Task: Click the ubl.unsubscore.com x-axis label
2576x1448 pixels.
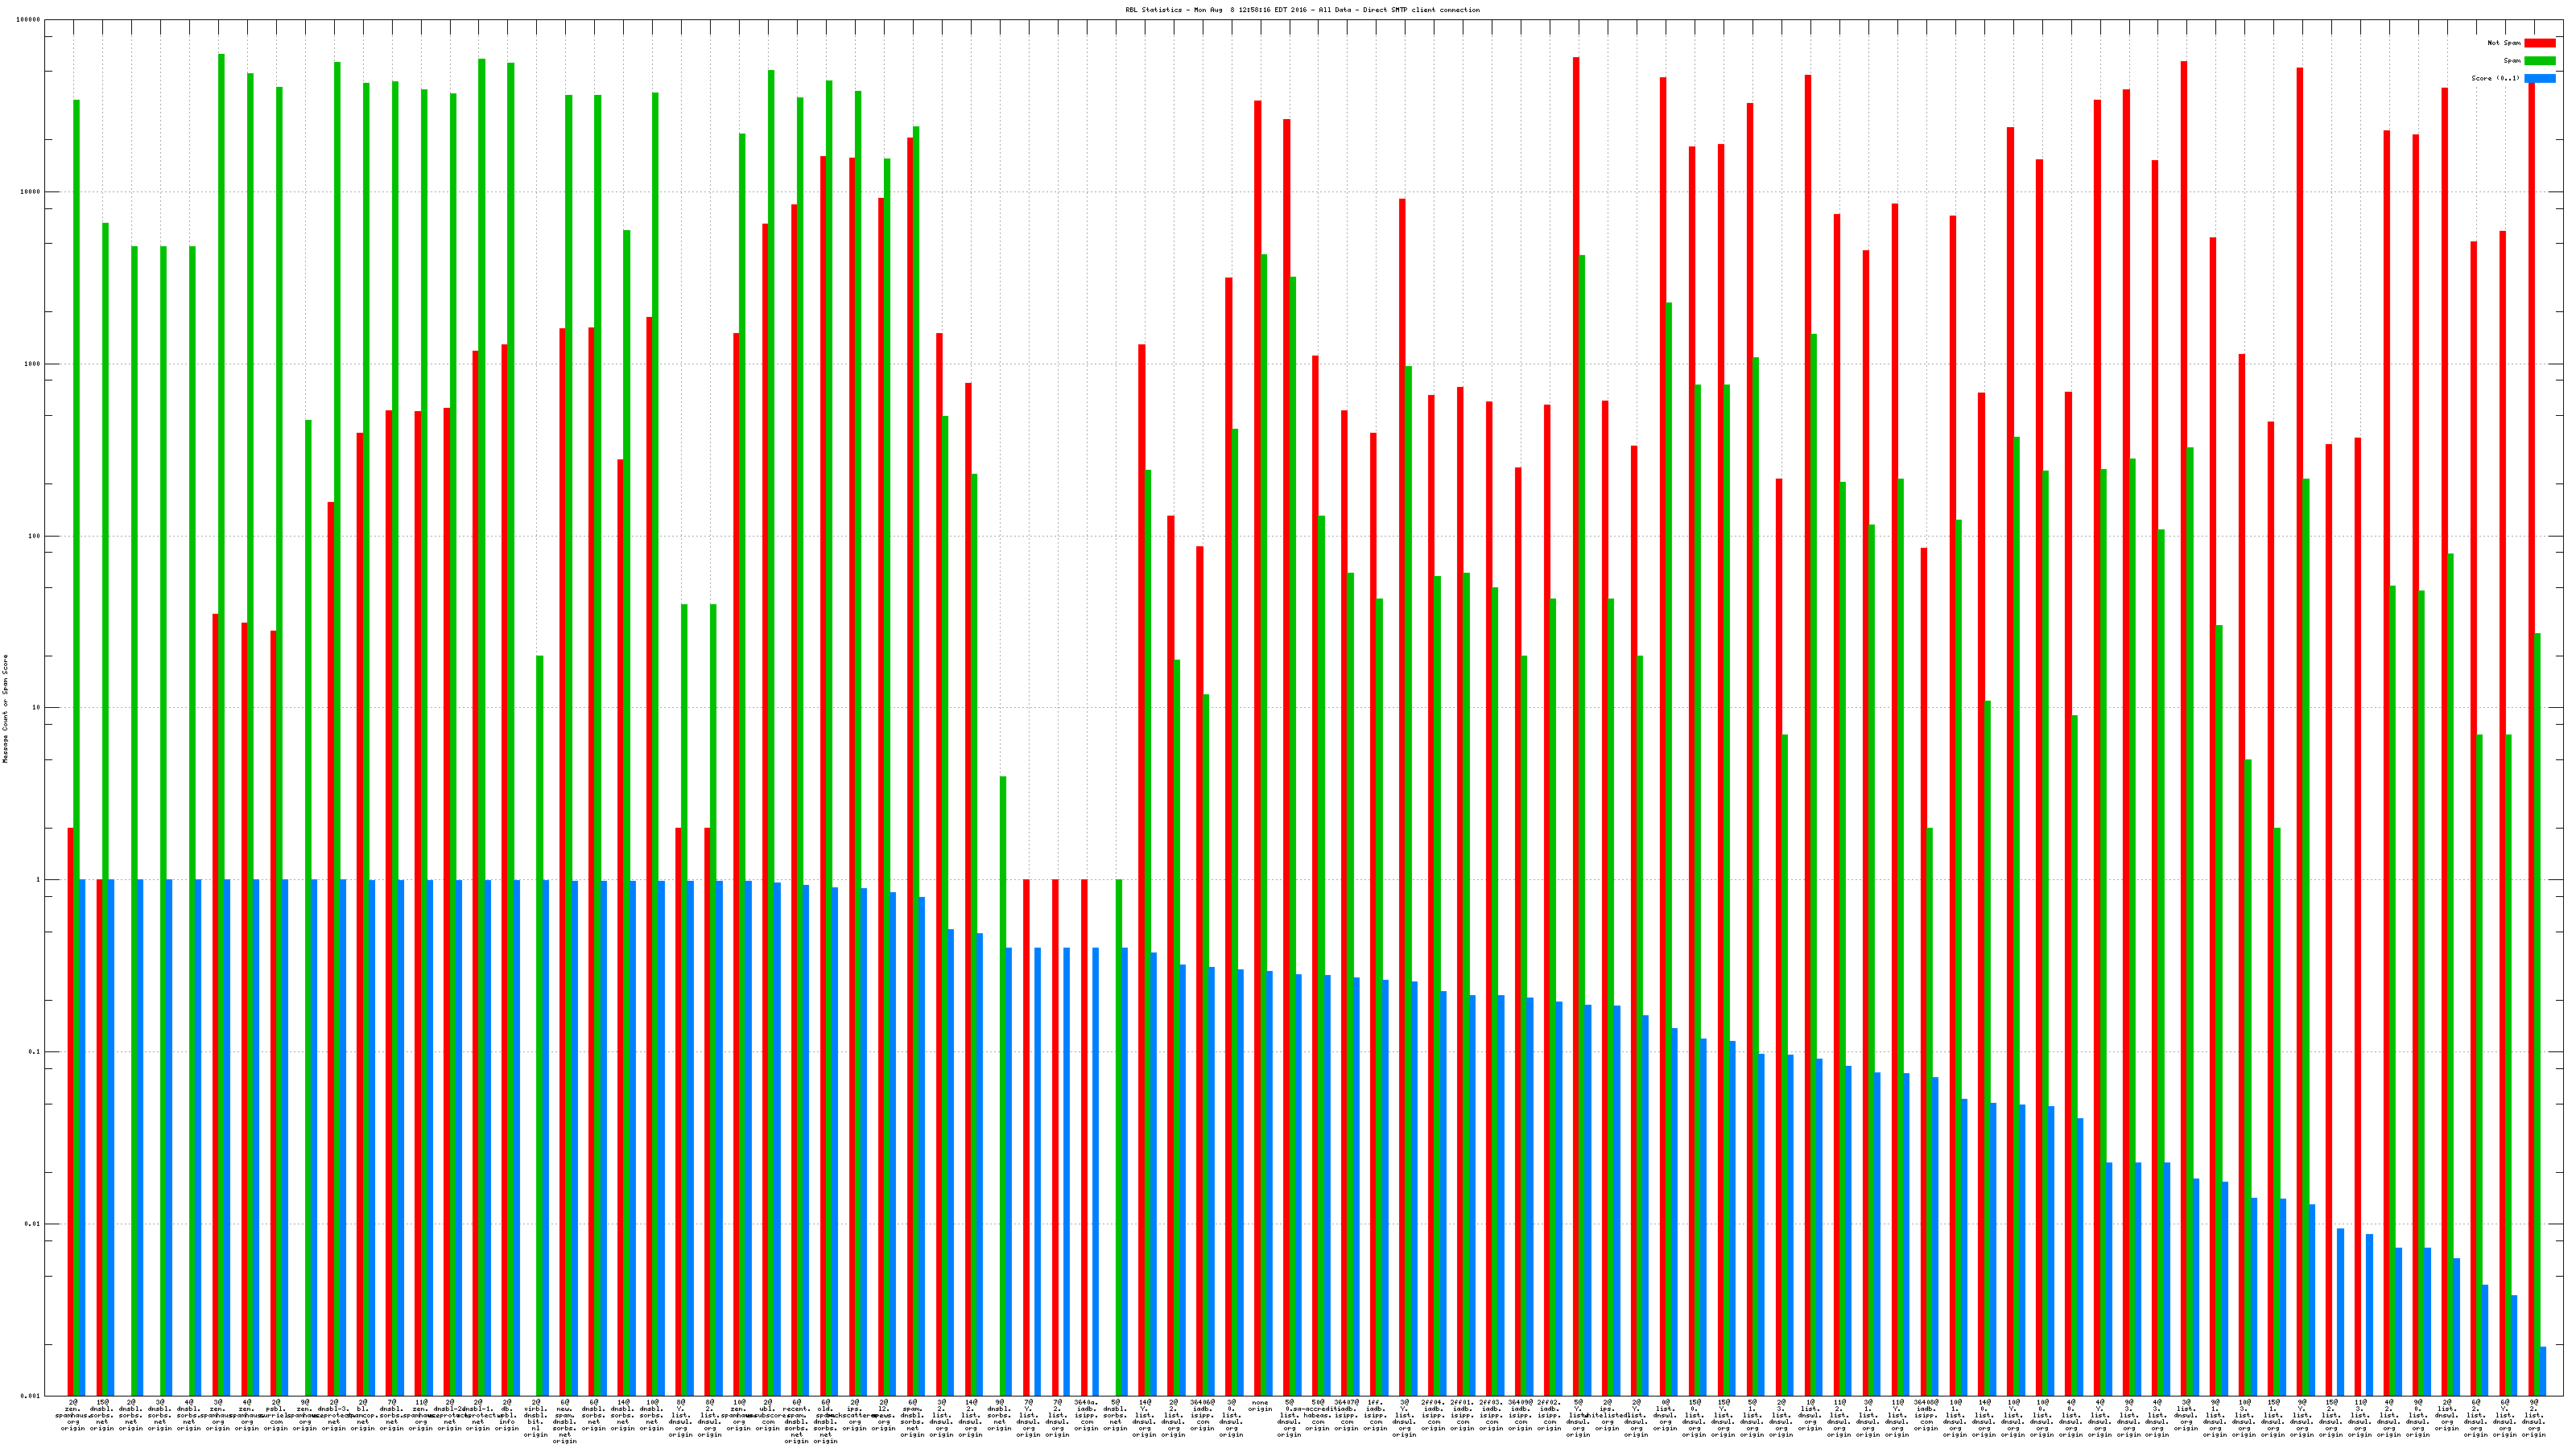Action: tap(768, 1416)
